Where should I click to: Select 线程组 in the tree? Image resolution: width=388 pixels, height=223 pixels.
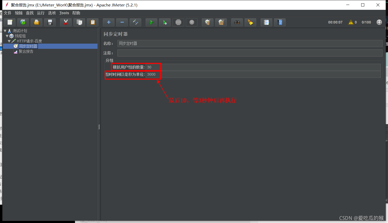[x=20, y=36]
